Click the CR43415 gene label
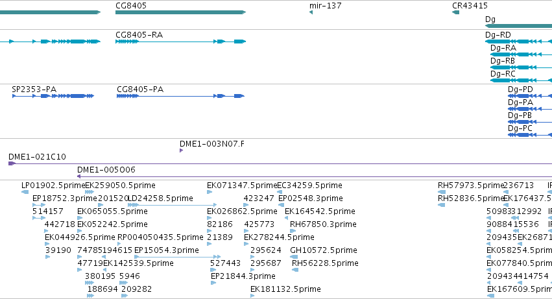Image resolution: width=552 pixels, height=299 pixels. [x=470, y=6]
